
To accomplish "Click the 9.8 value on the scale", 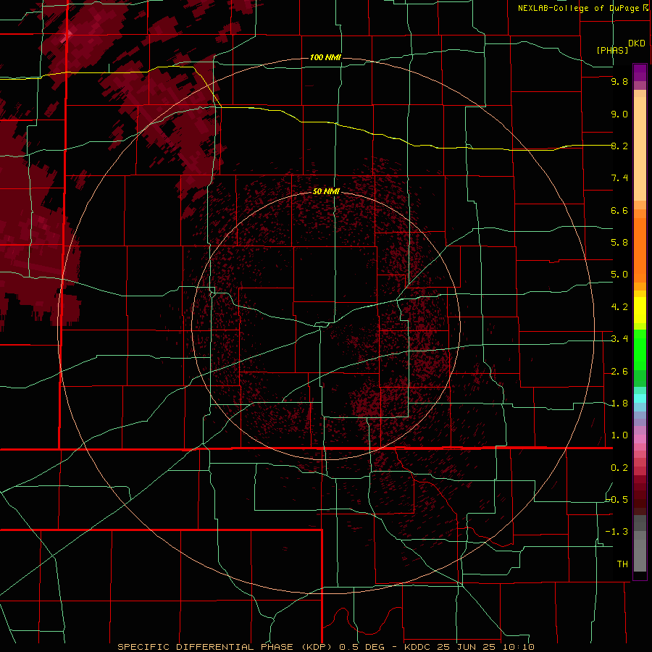I will (x=619, y=81).
